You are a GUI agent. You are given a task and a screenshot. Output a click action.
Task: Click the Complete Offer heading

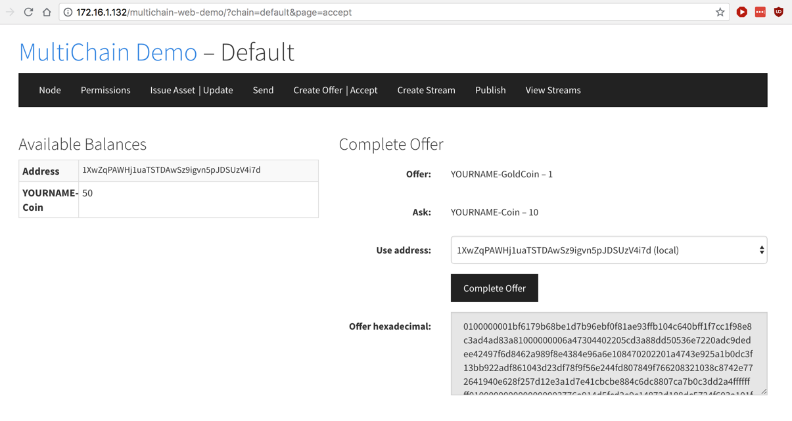click(x=391, y=144)
